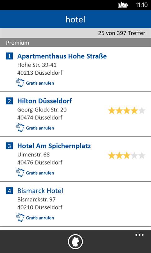Tap phone icon under Hotel Am Spichernplatz
This screenshot has height=253, width=151.
pyautogui.click(x=21, y=173)
